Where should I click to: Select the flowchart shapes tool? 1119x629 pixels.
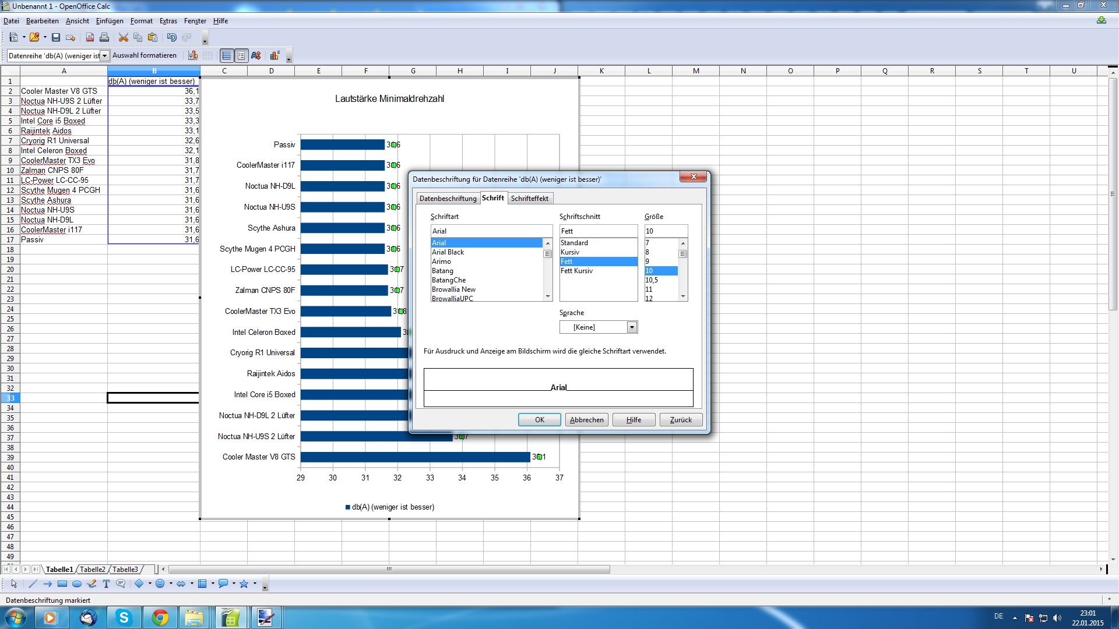pos(202,584)
